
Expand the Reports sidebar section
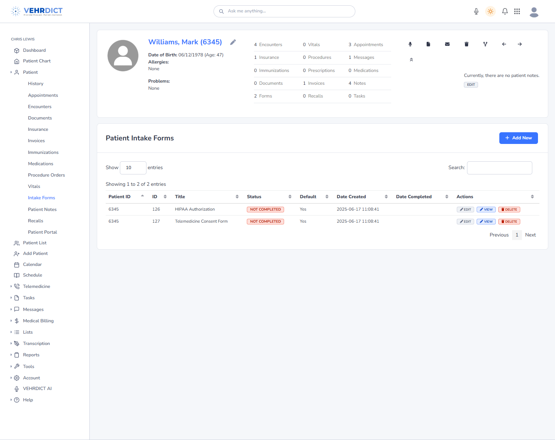[31, 355]
